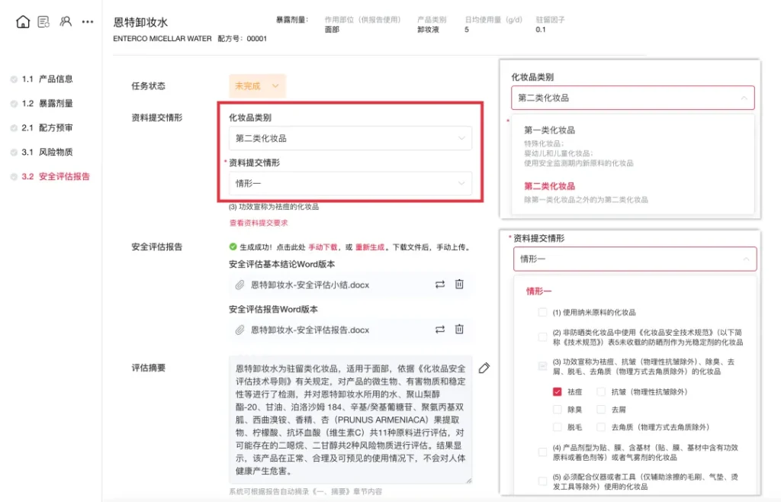Click 查看资料提交要求 link
This screenshot has width=781, height=502.
tap(259, 223)
